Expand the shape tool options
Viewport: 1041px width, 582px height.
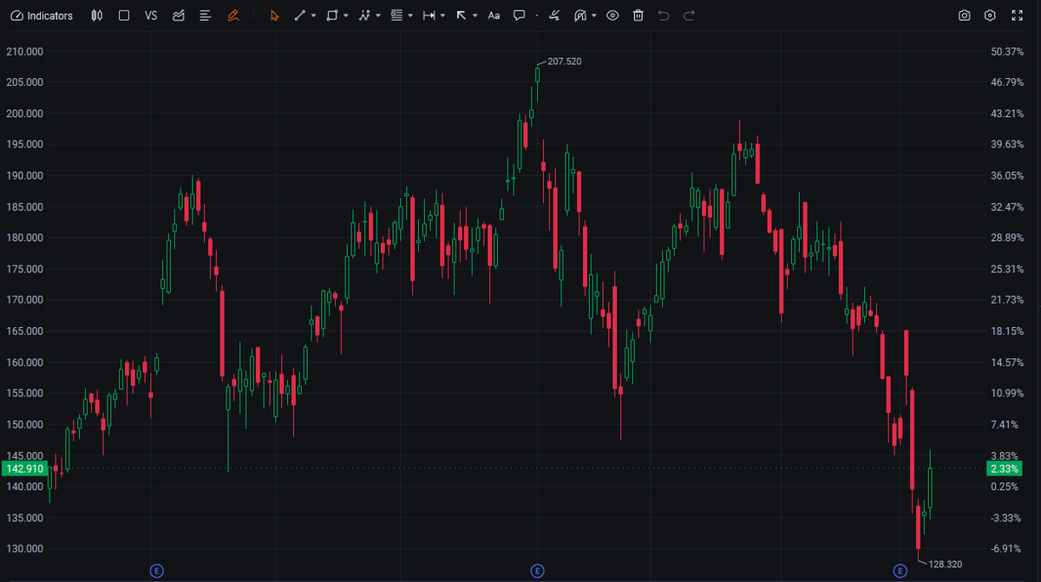[x=346, y=16]
